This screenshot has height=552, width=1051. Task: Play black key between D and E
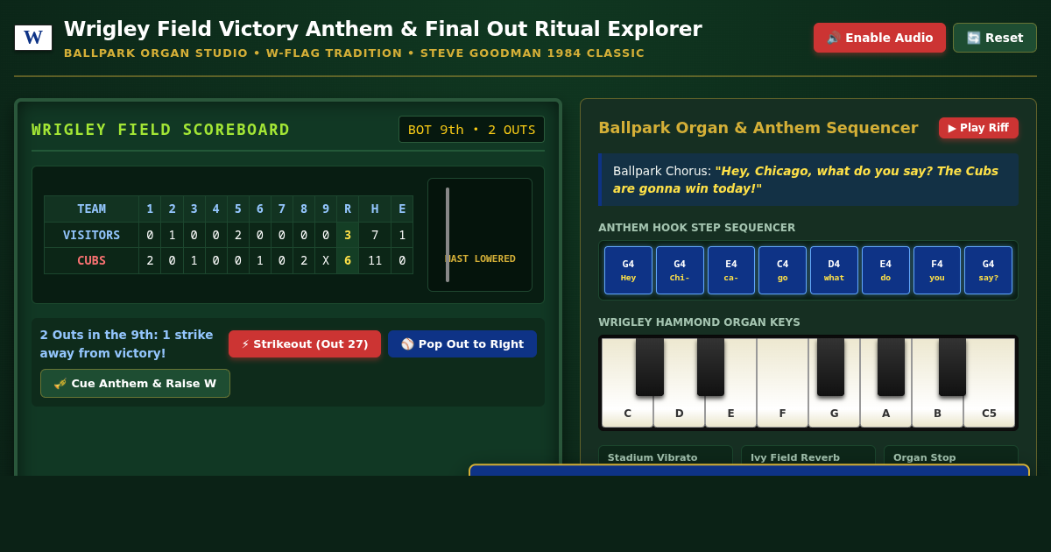click(x=710, y=366)
